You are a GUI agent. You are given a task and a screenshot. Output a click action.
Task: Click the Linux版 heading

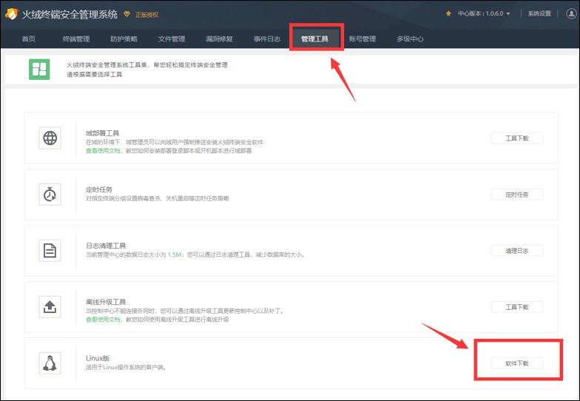(x=98, y=358)
